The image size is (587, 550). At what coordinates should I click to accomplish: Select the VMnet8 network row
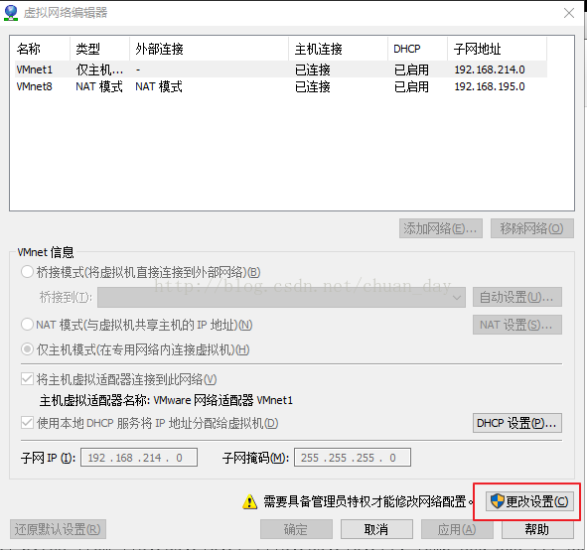(x=281, y=86)
